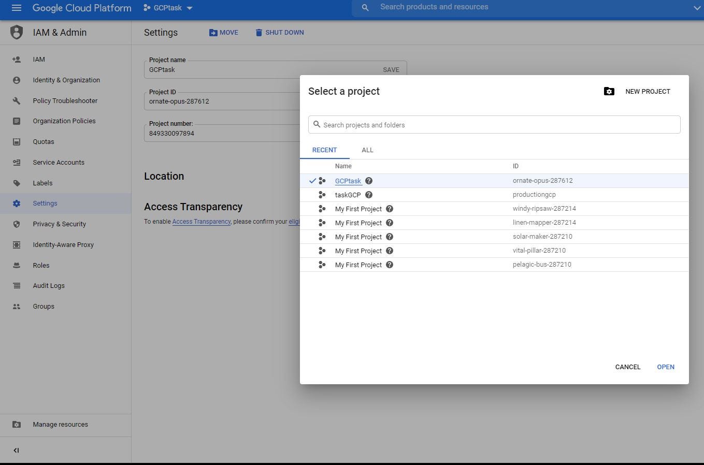Click the Audit Logs lines icon
This screenshot has width=704, height=465.
point(17,286)
